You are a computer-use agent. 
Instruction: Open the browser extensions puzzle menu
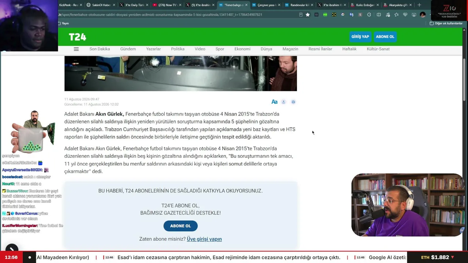coord(369,15)
